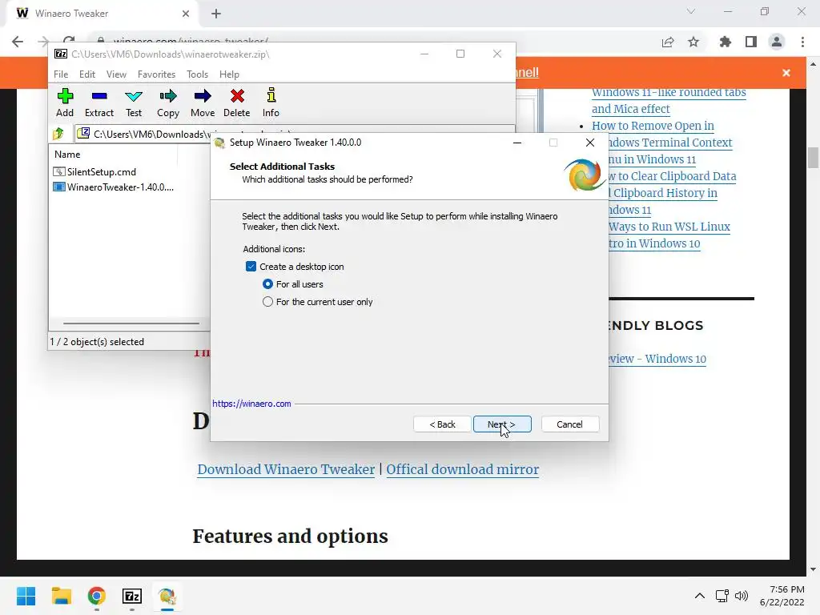The image size is (820, 615).
Task: Select For the current user only option
Action: 267,302
